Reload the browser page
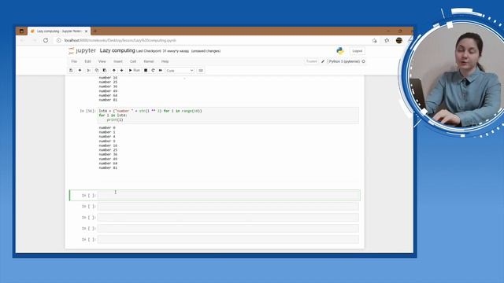This screenshot has height=283, width=504. (x=46, y=40)
